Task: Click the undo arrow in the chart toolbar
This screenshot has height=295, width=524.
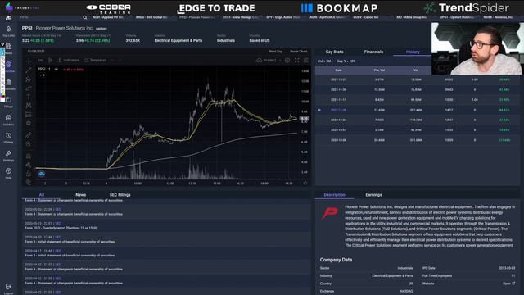Action: 113,60
